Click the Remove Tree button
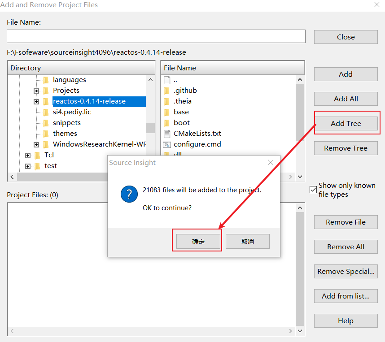The height and width of the screenshot is (342, 385). [346, 148]
